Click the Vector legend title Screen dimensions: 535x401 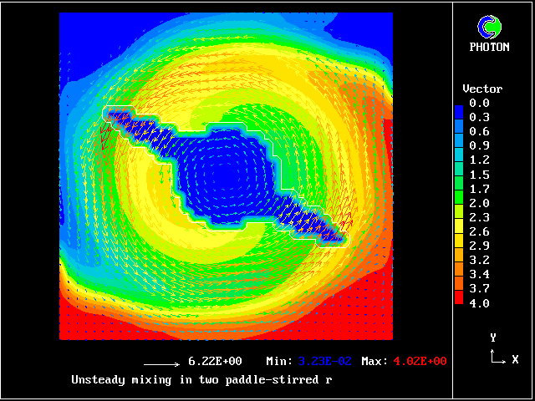[482, 89]
